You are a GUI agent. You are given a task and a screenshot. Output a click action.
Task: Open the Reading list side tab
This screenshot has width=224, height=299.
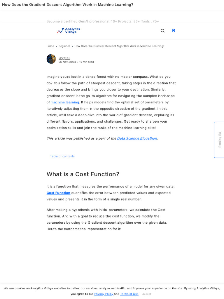click(219, 140)
